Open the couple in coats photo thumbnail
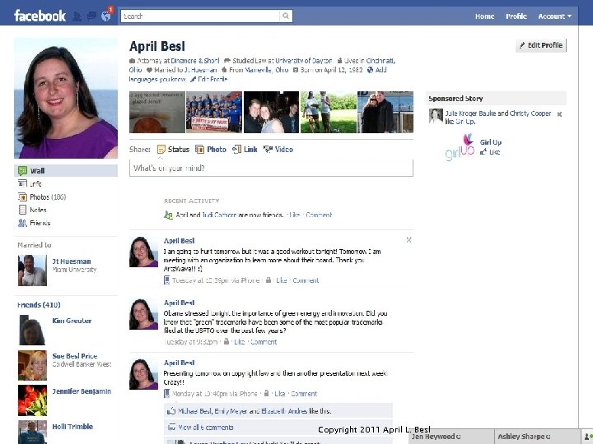Viewport: 593px width, 444px height. pos(385,112)
